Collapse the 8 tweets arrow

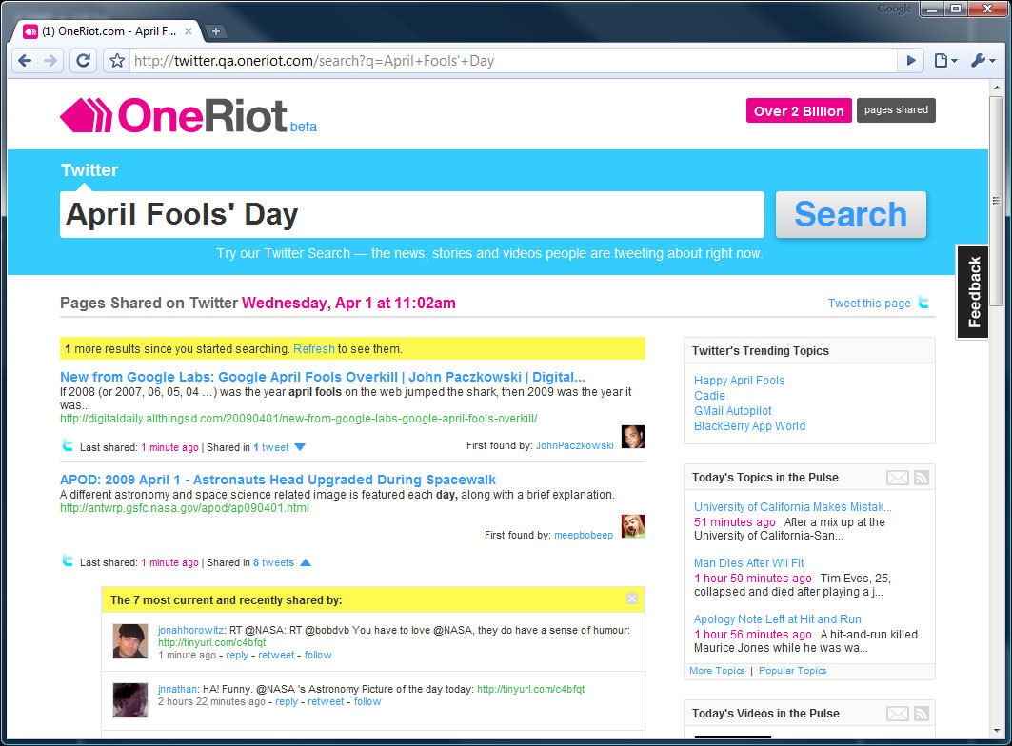306,562
